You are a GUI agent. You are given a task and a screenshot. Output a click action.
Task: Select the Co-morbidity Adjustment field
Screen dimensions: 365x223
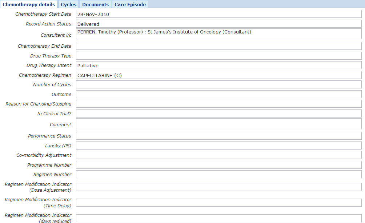click(218, 155)
